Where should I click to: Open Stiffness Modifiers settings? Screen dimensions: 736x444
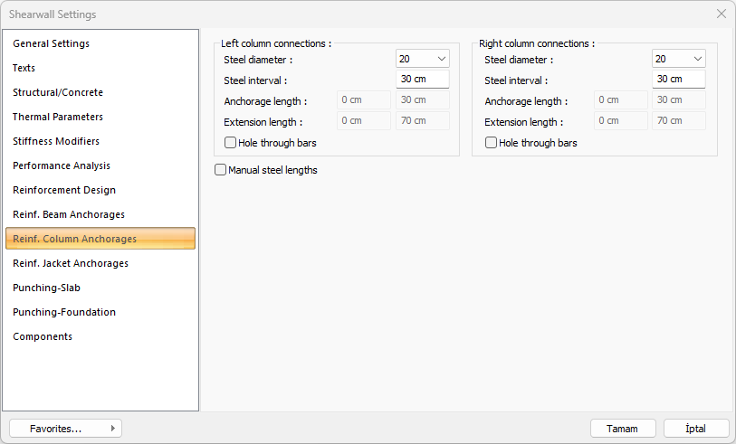[x=56, y=141]
